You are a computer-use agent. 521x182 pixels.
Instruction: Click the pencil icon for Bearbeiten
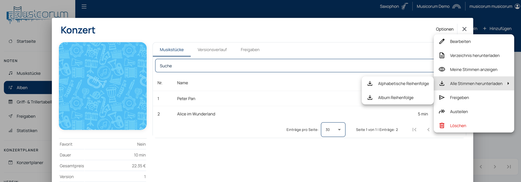click(x=442, y=42)
